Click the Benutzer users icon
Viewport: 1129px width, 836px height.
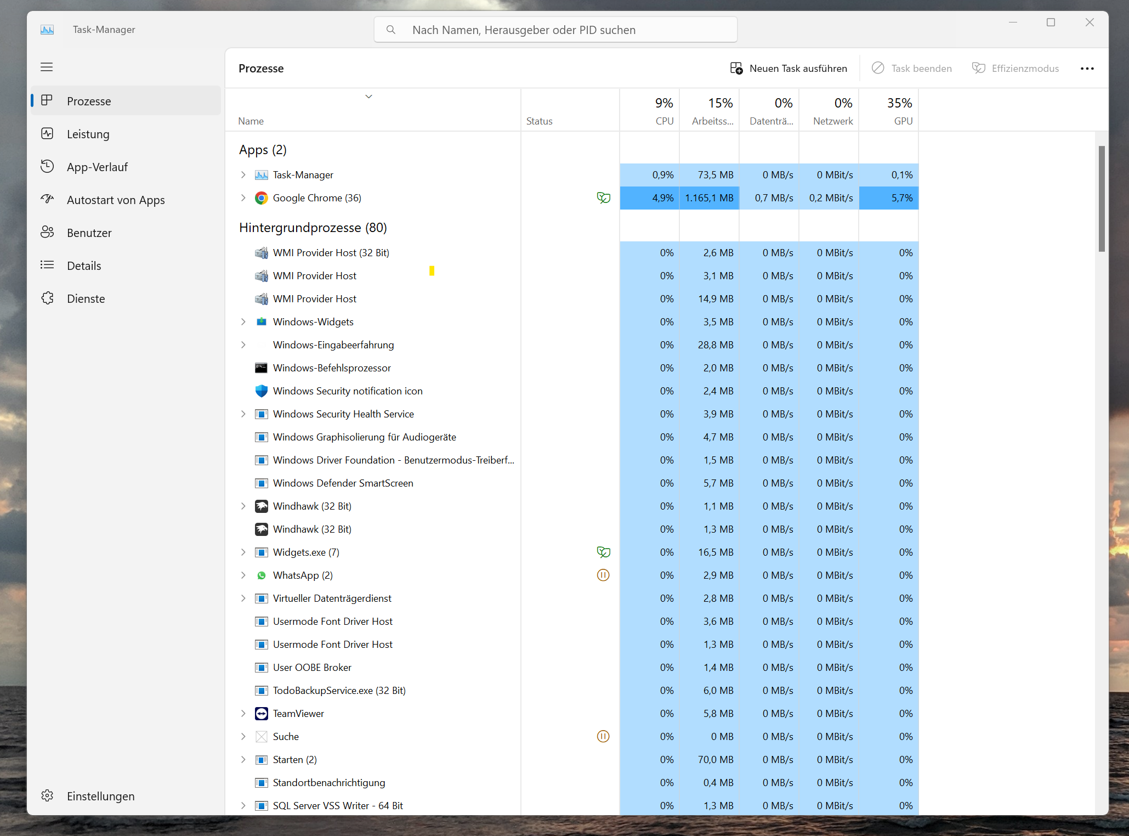pos(47,233)
